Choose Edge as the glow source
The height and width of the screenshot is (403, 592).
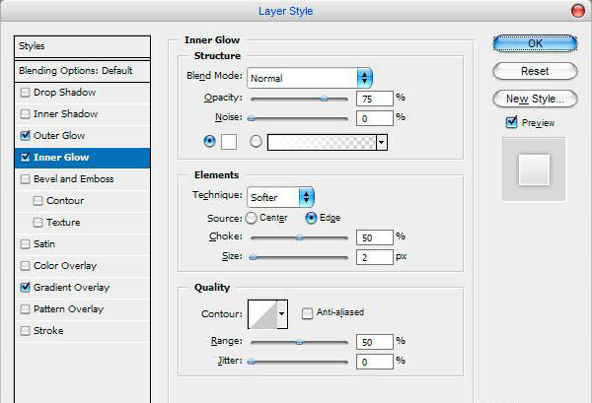click(x=311, y=218)
